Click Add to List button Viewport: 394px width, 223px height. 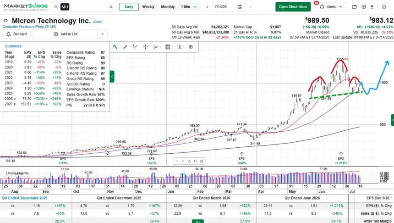66,34
